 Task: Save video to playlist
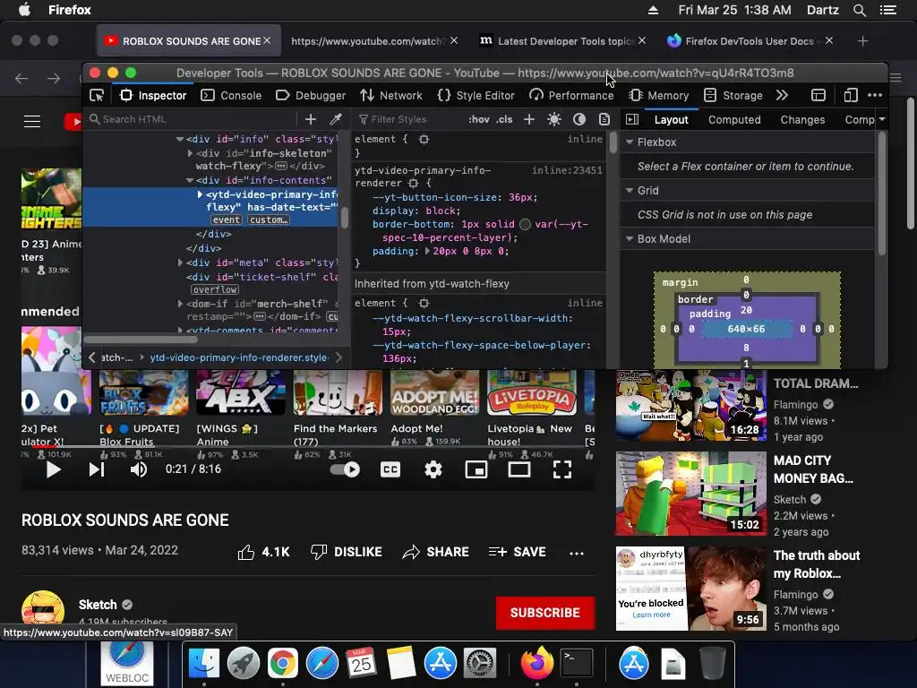click(x=517, y=552)
